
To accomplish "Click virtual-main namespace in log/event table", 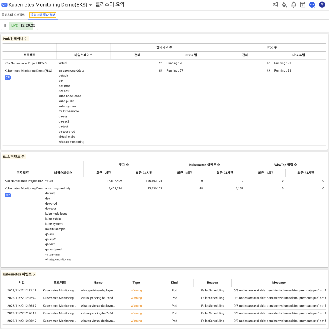I will click(x=53, y=254).
